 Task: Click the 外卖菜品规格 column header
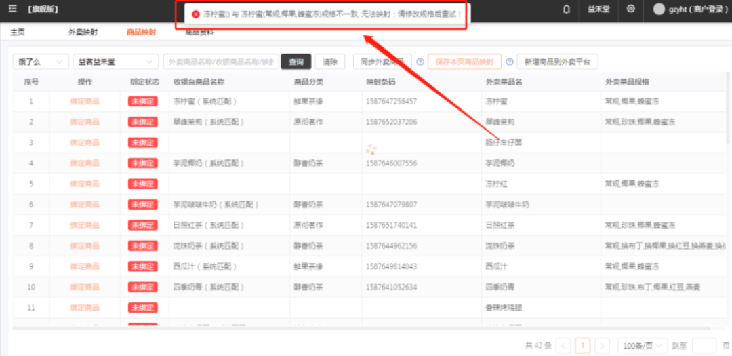(x=627, y=82)
